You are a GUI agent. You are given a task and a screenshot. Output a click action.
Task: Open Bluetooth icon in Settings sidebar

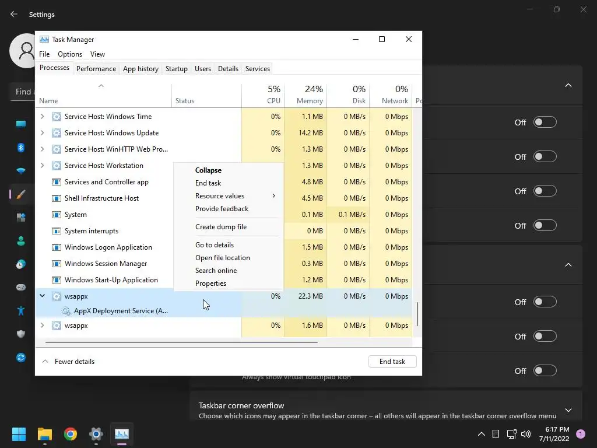tap(21, 148)
